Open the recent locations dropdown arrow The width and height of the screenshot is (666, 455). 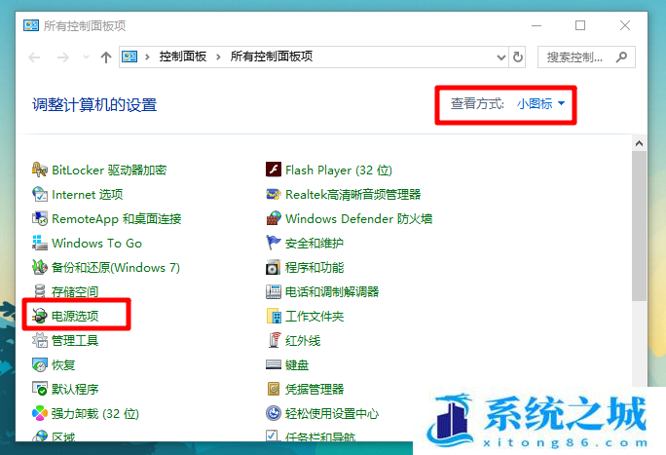tap(87, 57)
